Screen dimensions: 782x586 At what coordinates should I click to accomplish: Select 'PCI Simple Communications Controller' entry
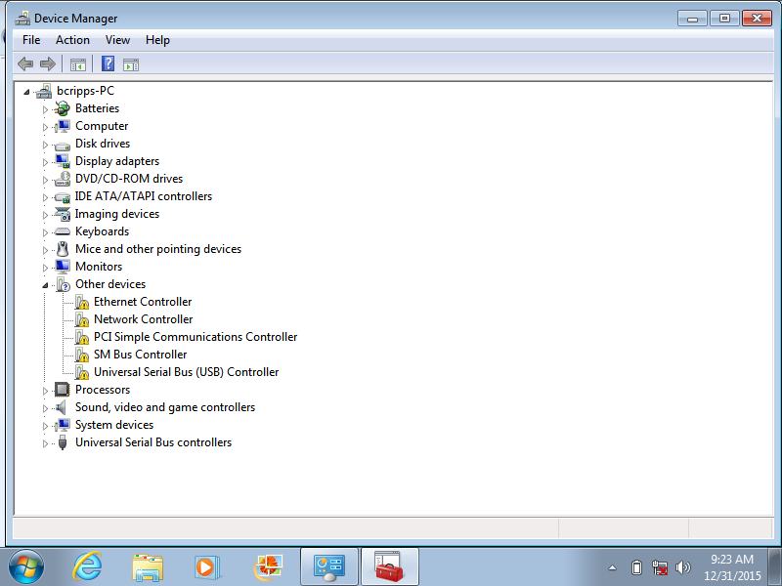click(x=195, y=337)
